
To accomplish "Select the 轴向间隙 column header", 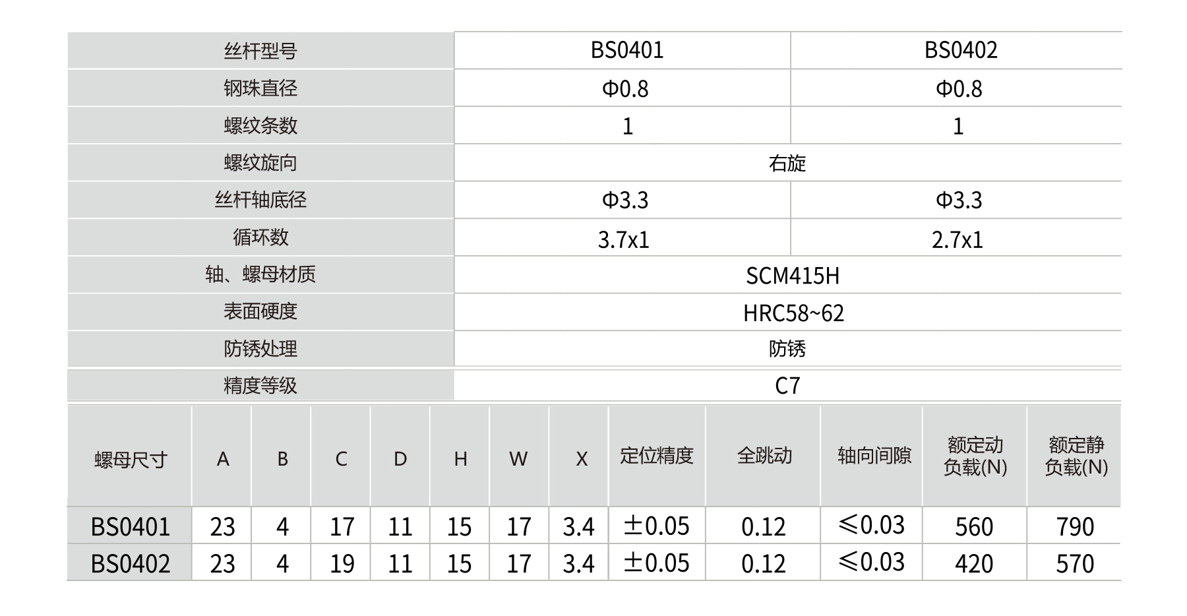I will (874, 456).
